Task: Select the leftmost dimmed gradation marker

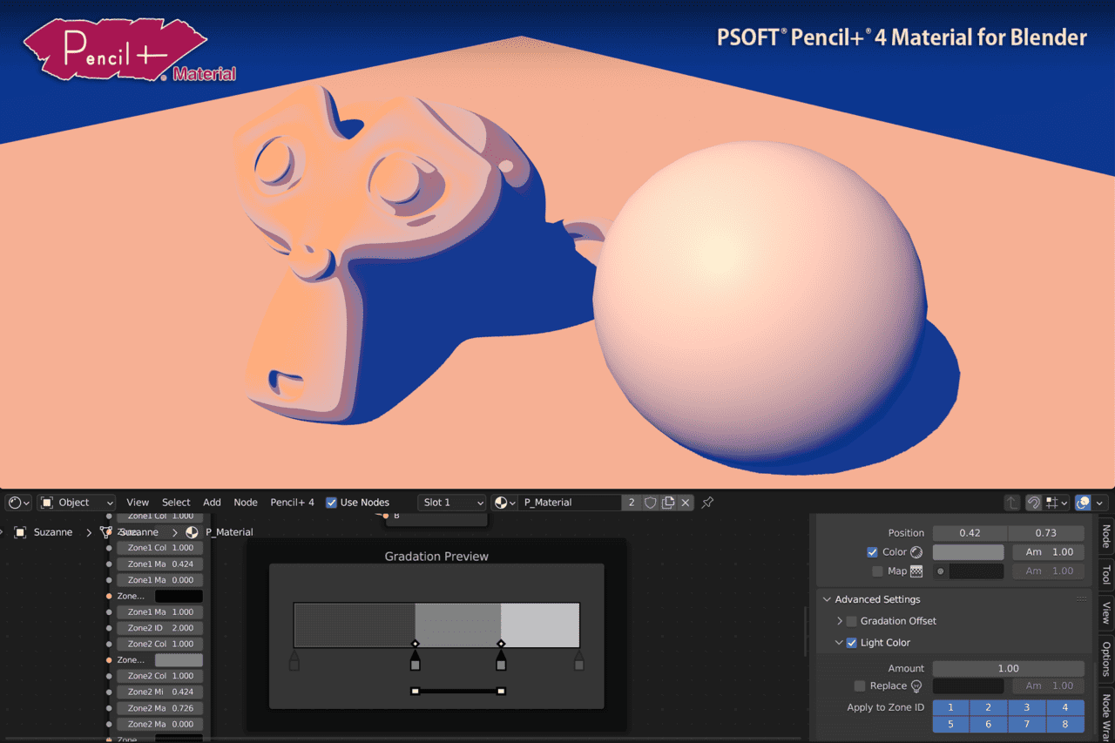Action: pyautogui.click(x=294, y=661)
